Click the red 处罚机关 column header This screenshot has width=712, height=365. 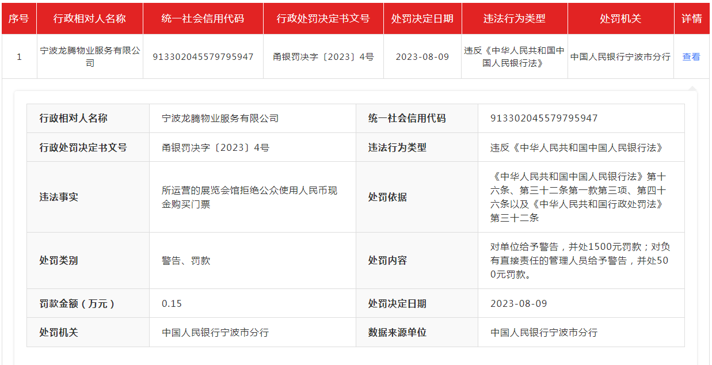click(x=620, y=18)
